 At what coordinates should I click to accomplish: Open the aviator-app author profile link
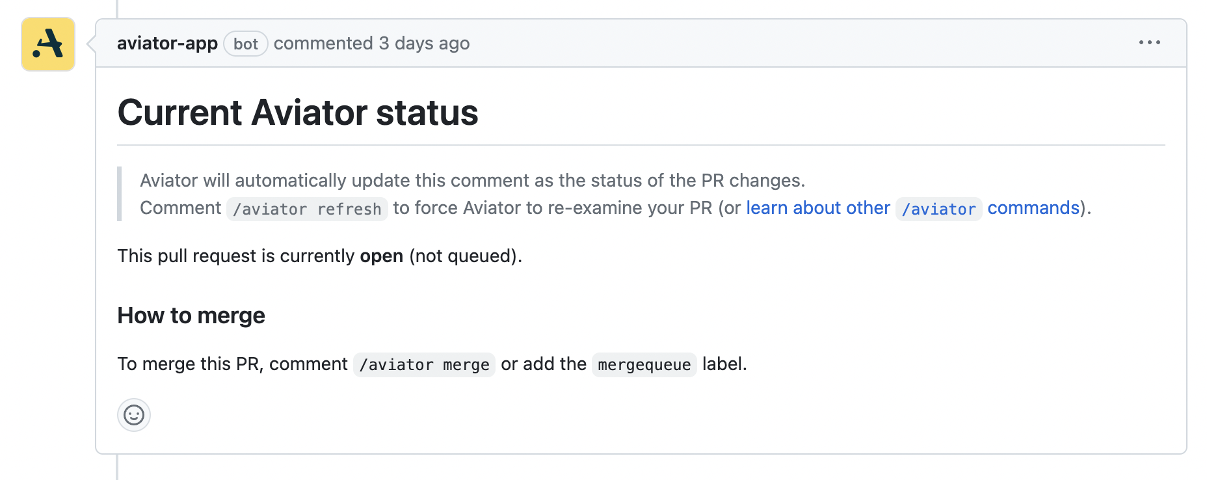click(x=167, y=44)
